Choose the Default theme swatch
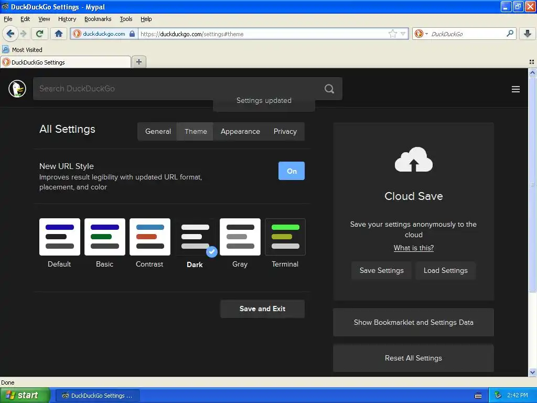Screen dimensions: 537x403 60,237
